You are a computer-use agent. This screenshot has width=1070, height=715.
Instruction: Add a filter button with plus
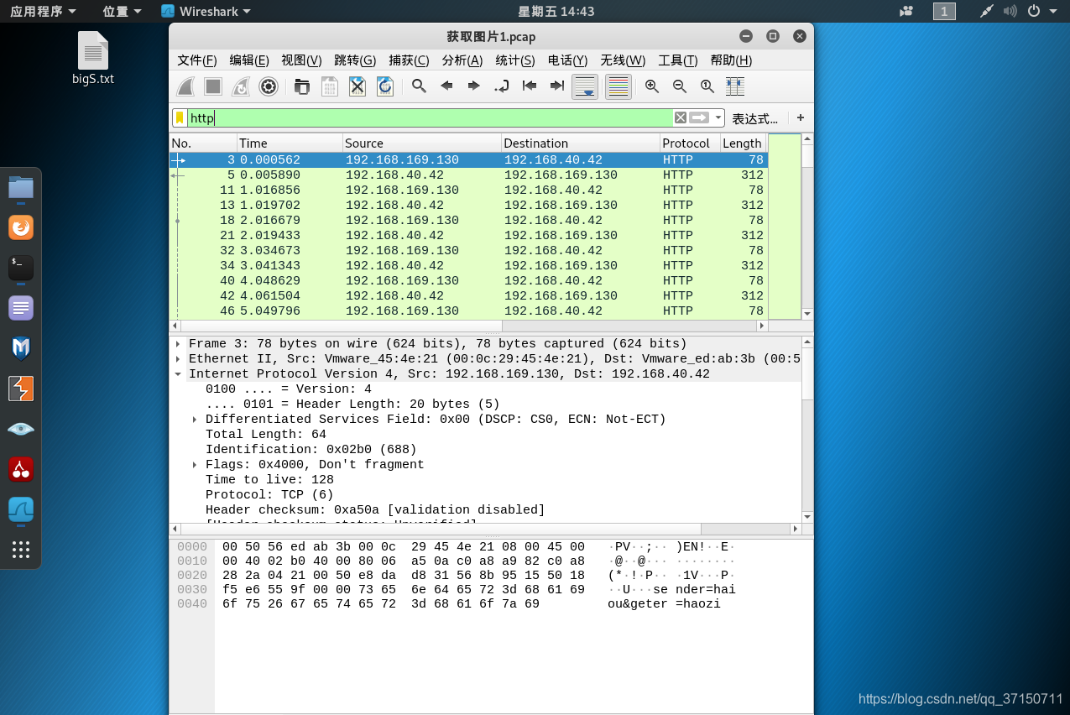point(801,118)
